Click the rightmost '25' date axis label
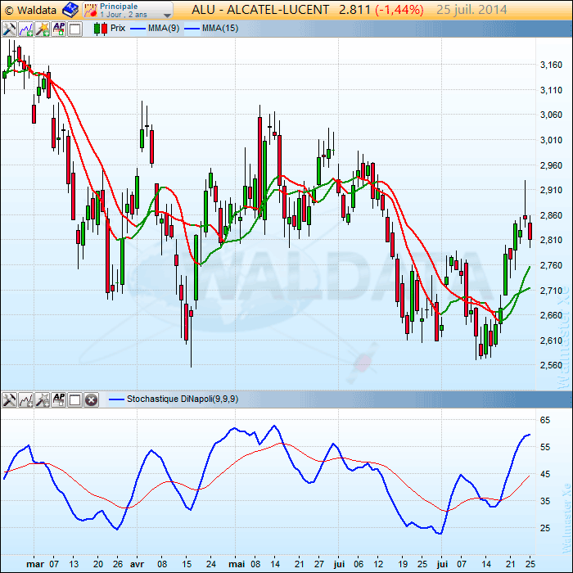 click(530, 564)
